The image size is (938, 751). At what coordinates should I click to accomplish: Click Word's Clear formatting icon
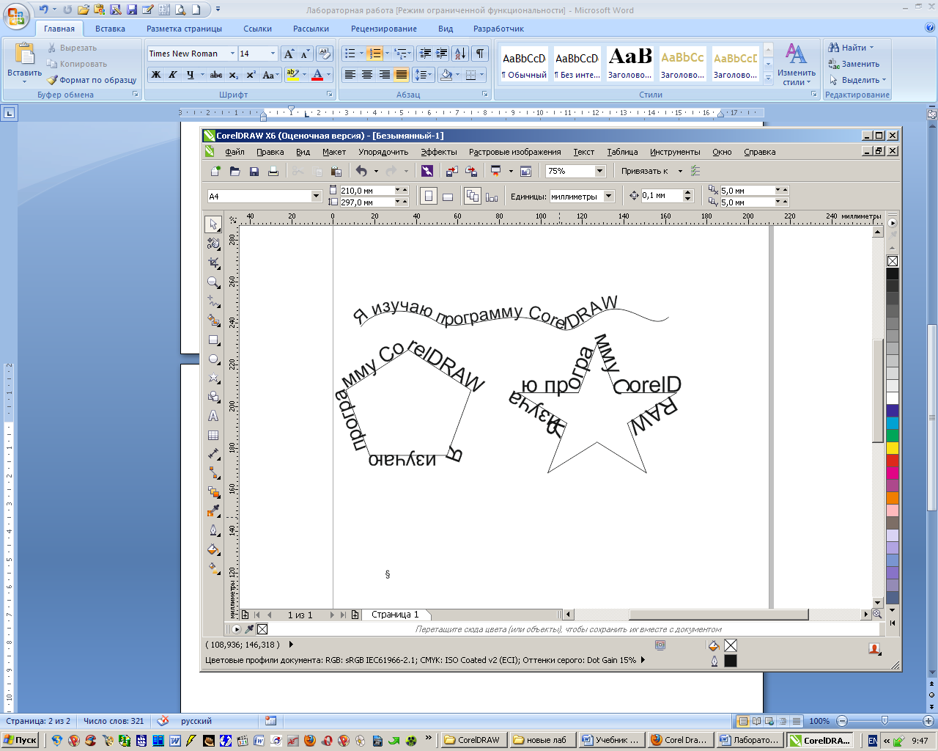pos(325,54)
